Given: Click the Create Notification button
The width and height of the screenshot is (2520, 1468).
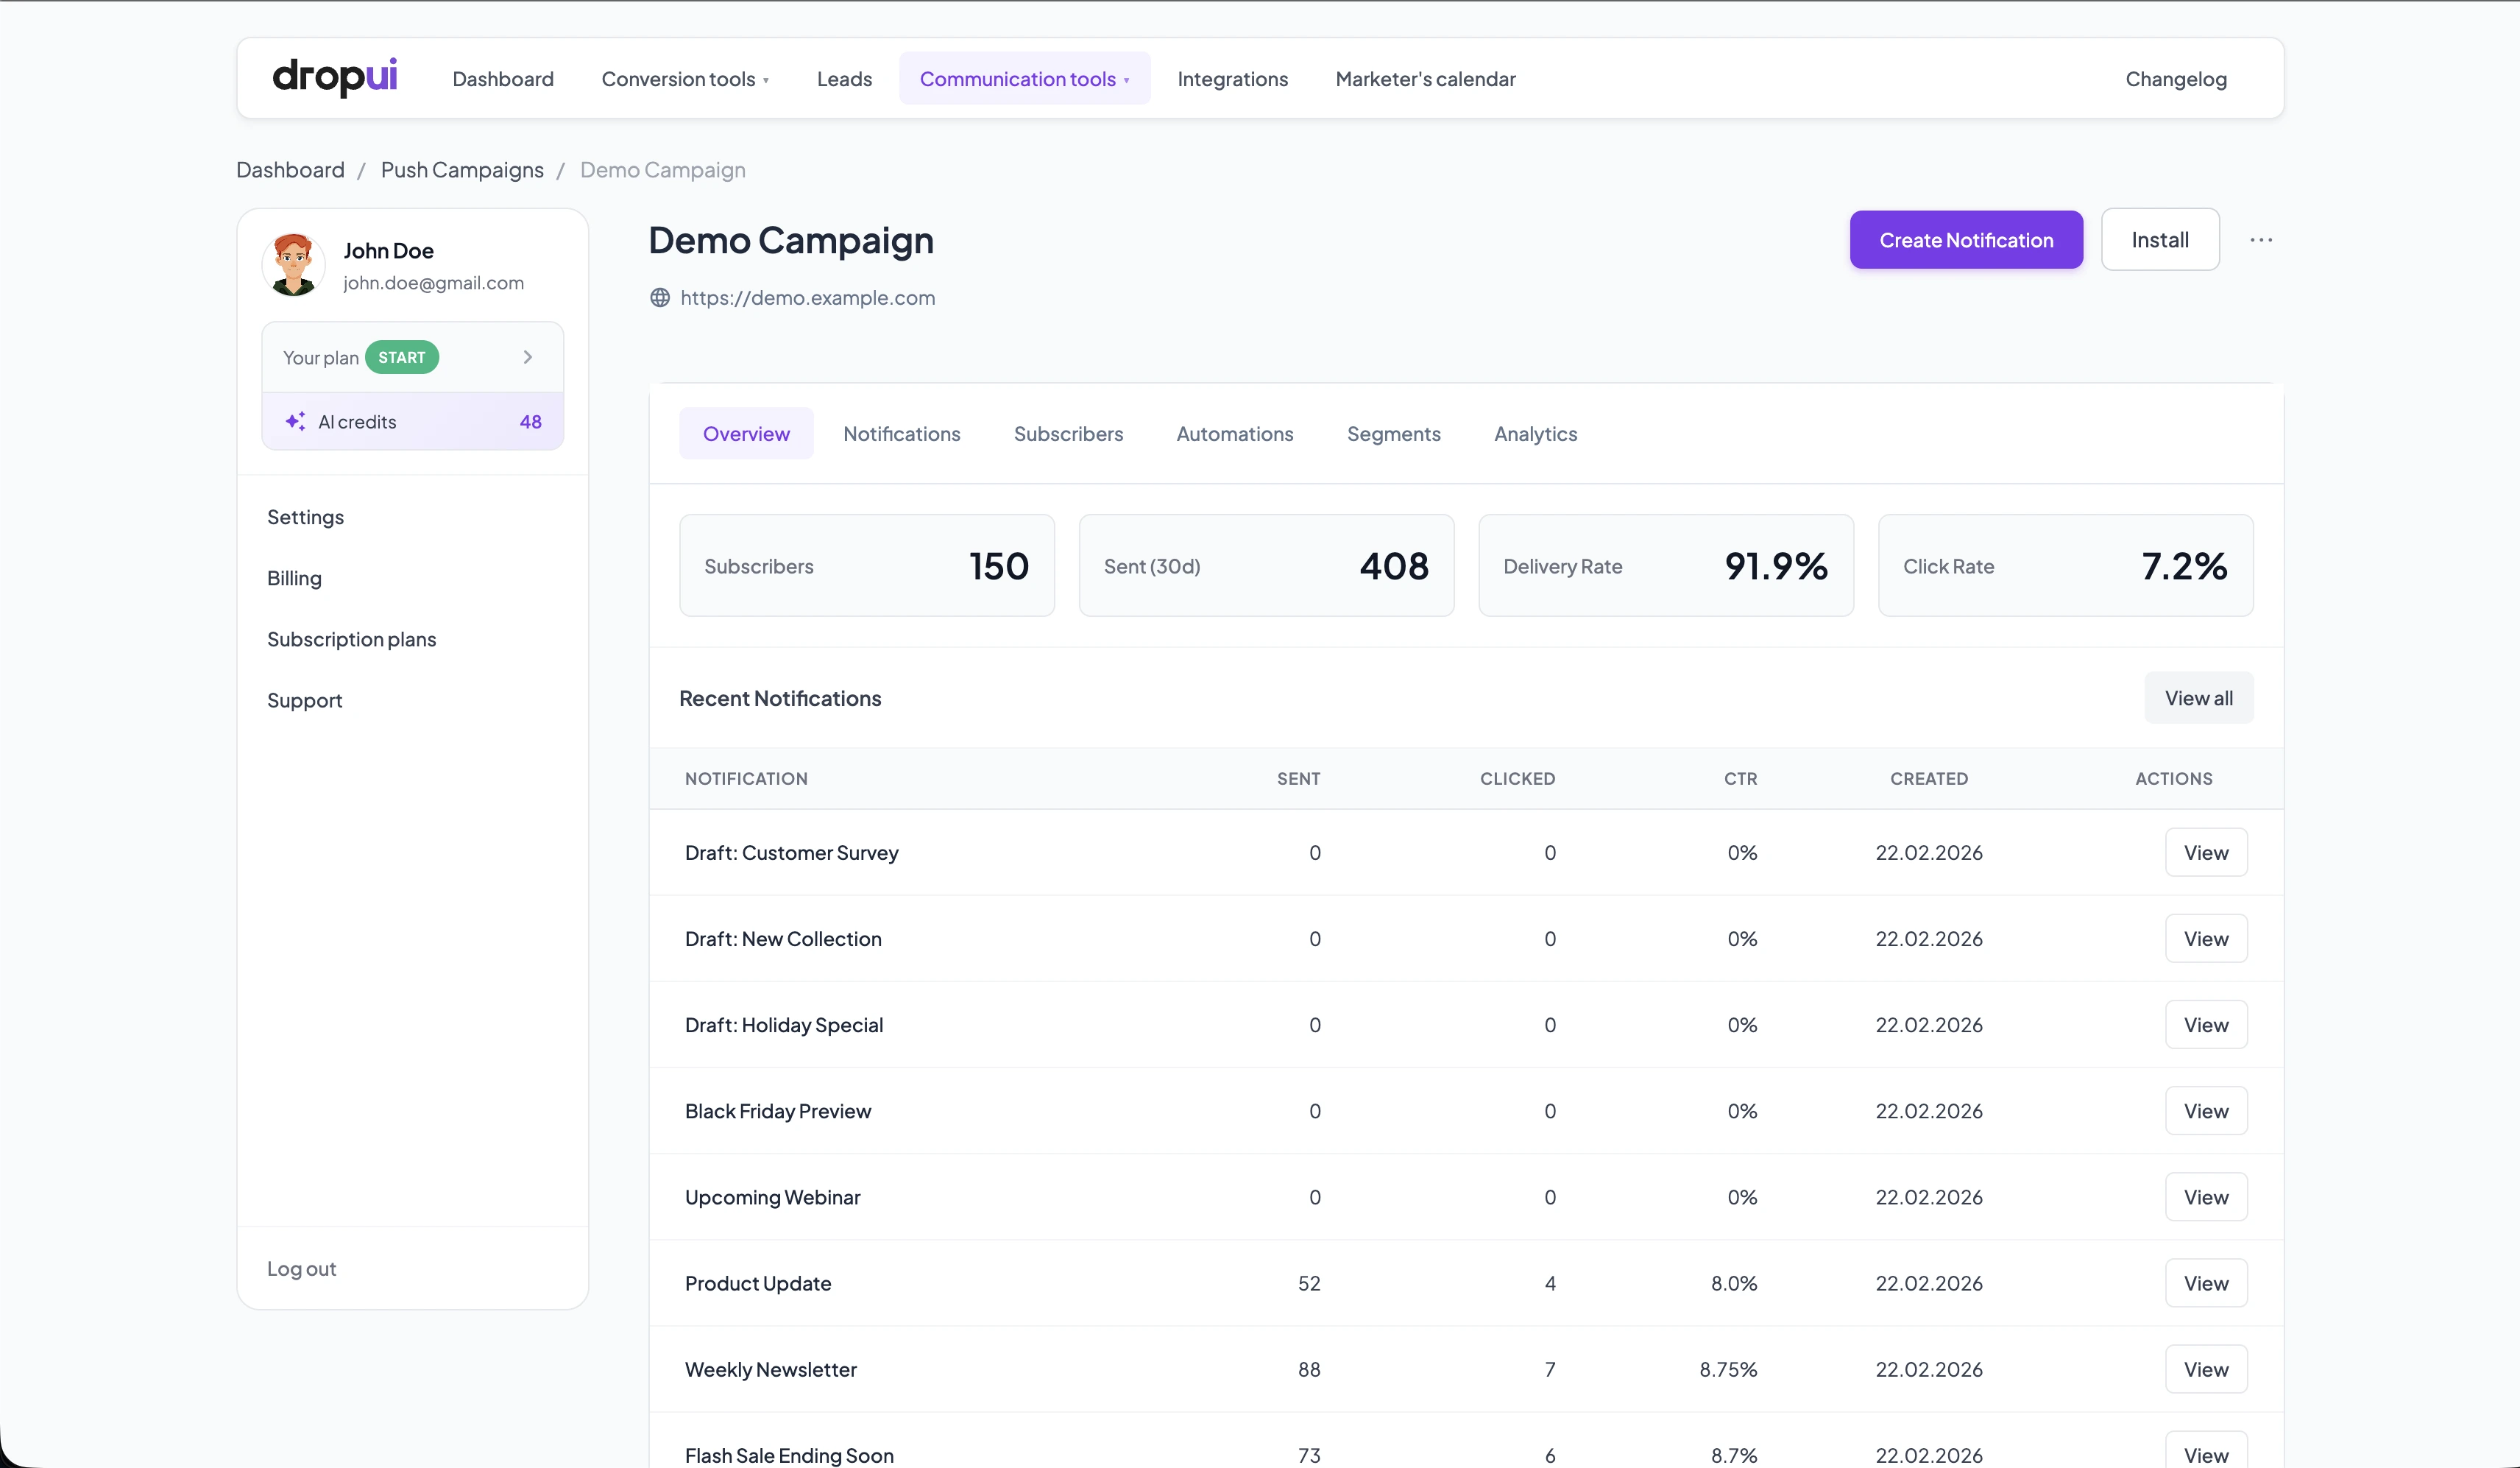Looking at the screenshot, I should point(1965,240).
